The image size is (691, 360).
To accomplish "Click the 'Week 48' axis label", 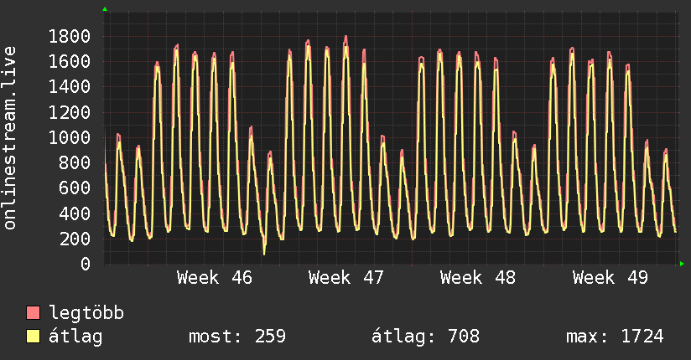I will point(478,278).
